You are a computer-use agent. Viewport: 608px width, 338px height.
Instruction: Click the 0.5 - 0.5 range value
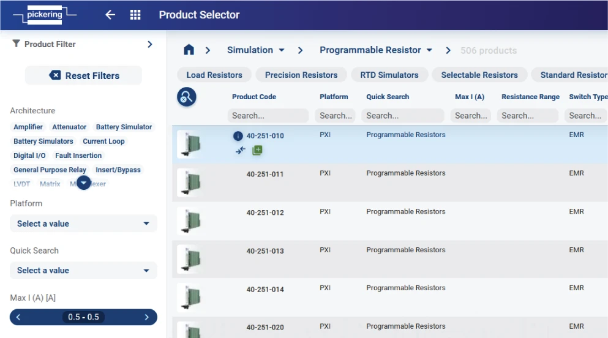(83, 317)
